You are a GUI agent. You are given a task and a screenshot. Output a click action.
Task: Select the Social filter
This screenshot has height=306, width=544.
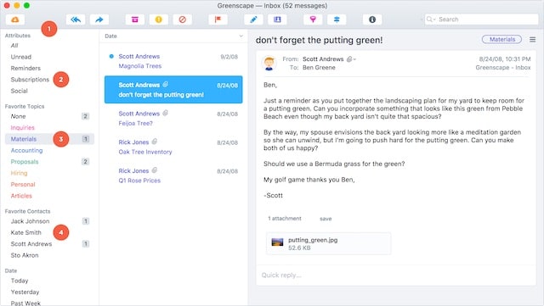pos(19,91)
